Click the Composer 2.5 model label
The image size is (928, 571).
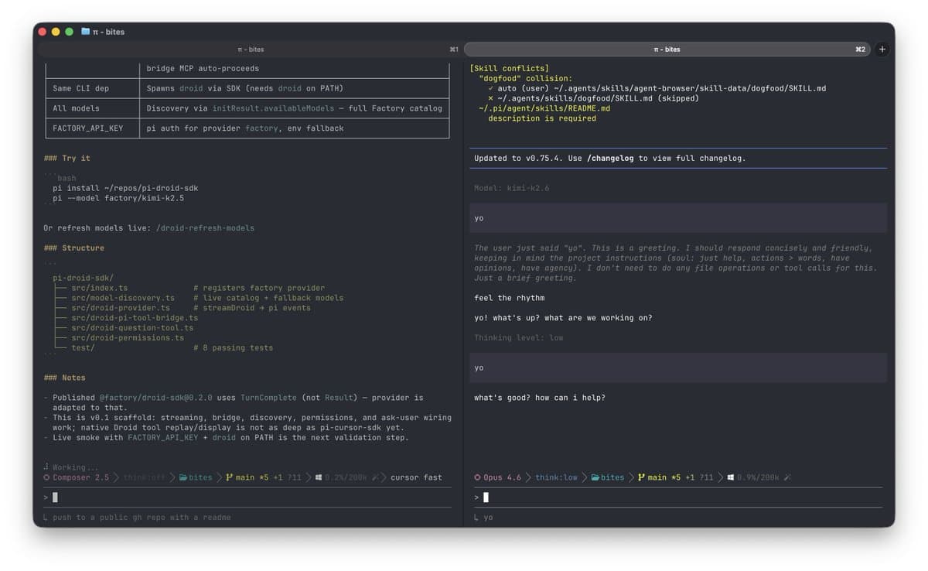[80, 477]
